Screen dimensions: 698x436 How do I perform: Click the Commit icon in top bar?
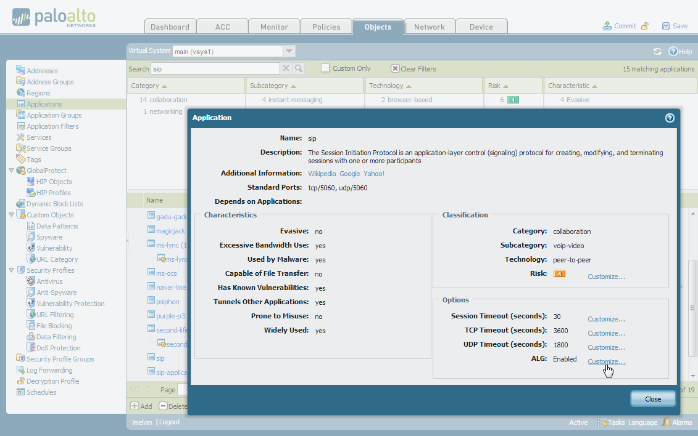[607, 26]
